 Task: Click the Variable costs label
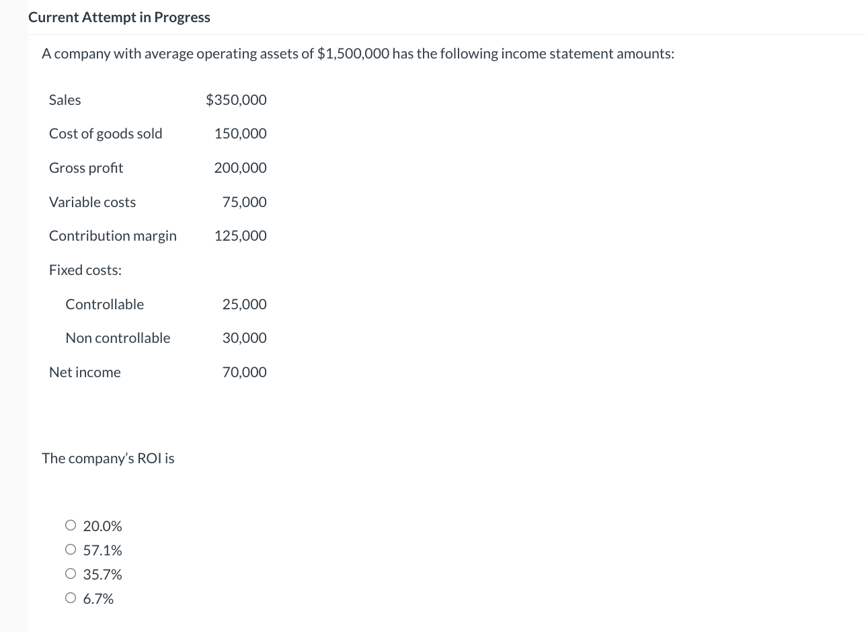(x=92, y=202)
